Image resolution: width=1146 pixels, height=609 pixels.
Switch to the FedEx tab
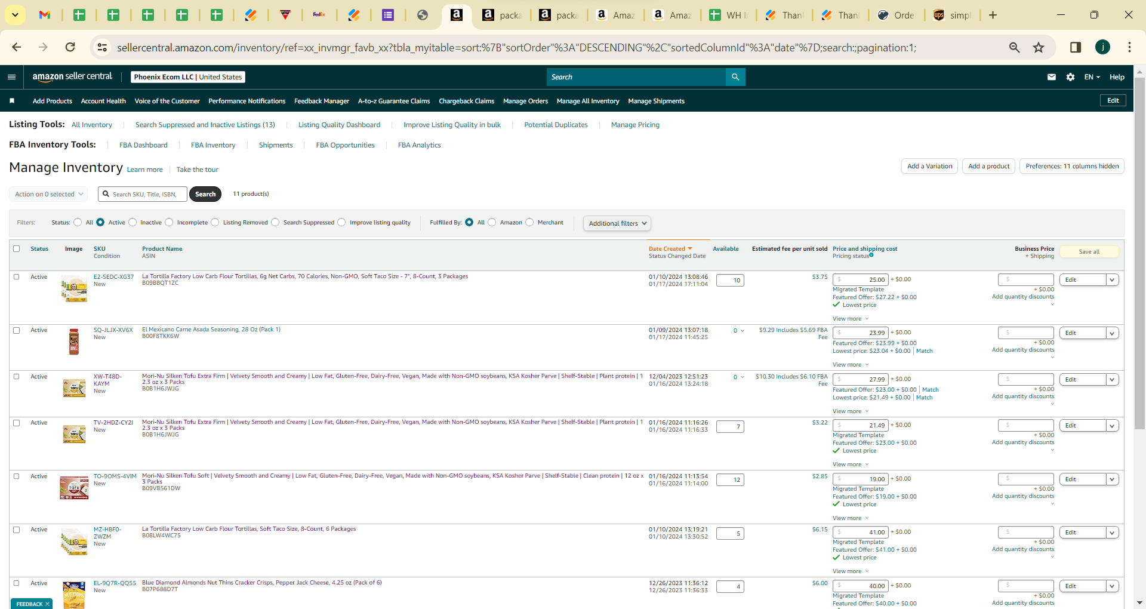pyautogui.click(x=319, y=15)
